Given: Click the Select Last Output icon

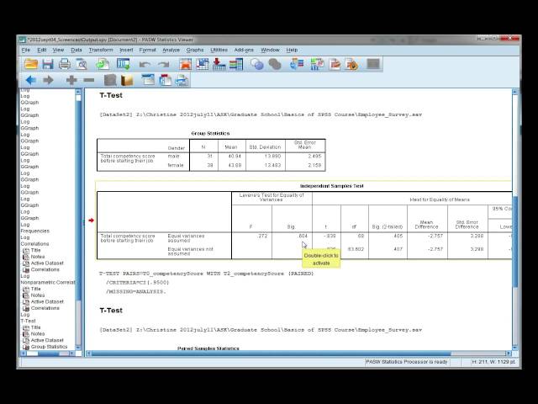Looking at the screenshot, I should pos(297,64).
